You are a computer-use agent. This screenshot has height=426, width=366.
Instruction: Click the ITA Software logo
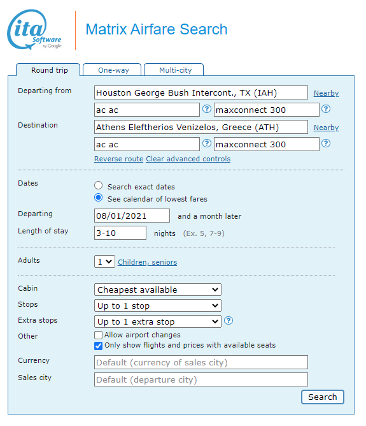point(34,29)
